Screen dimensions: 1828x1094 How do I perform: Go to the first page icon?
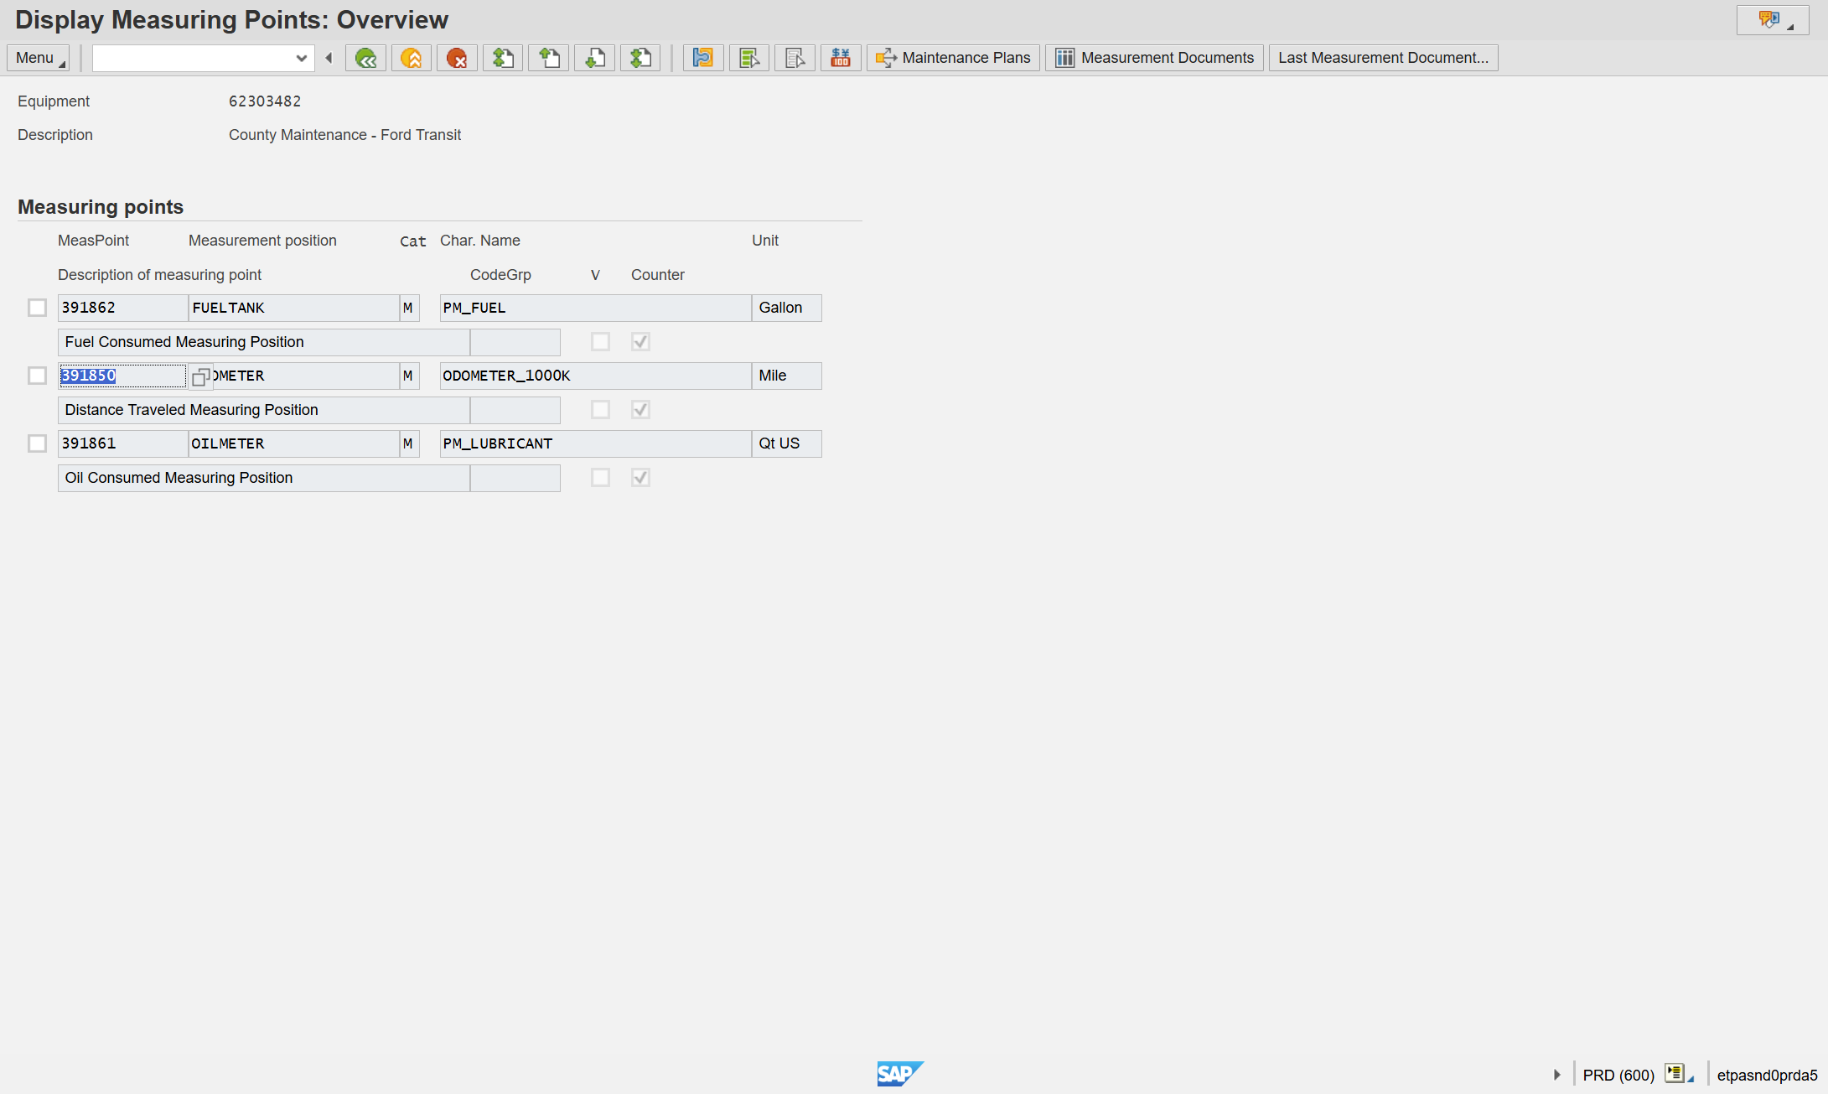click(x=503, y=58)
